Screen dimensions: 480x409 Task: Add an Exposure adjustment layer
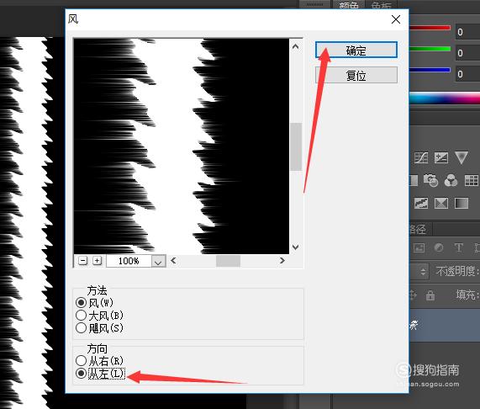[441, 157]
